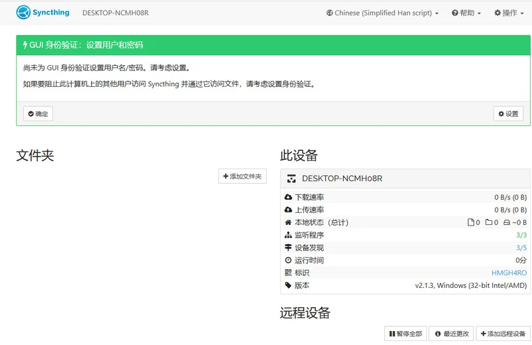Click the upload rate cloud icon
Viewport: 532px width, 345px height.
pos(288,210)
